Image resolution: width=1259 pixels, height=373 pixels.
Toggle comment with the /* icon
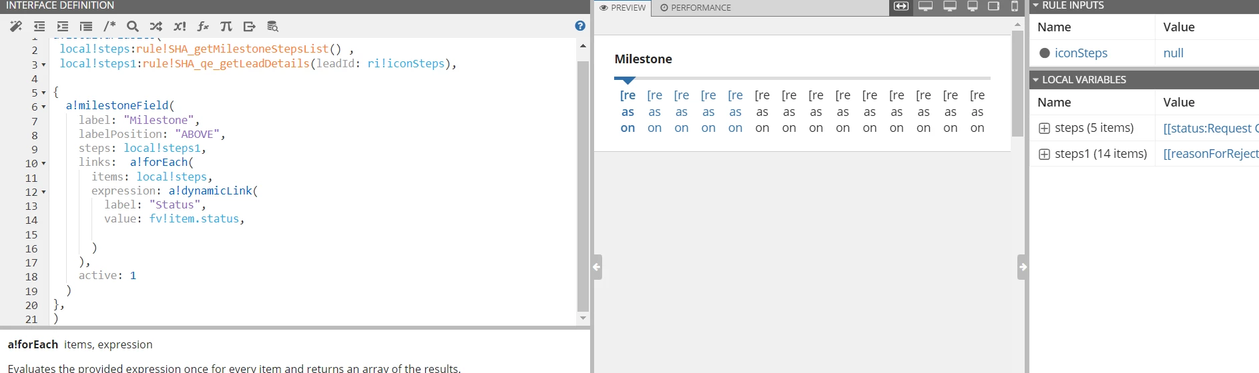[109, 27]
